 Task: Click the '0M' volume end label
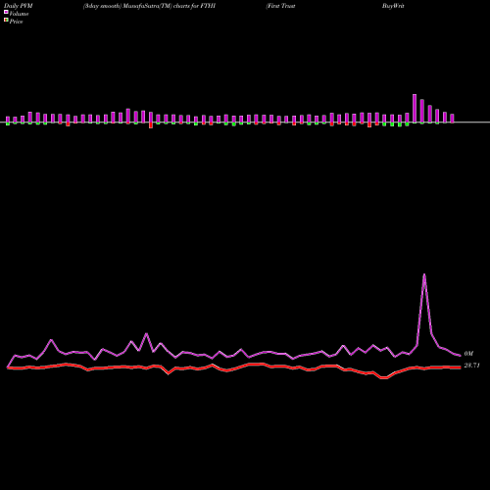pyautogui.click(x=468, y=354)
